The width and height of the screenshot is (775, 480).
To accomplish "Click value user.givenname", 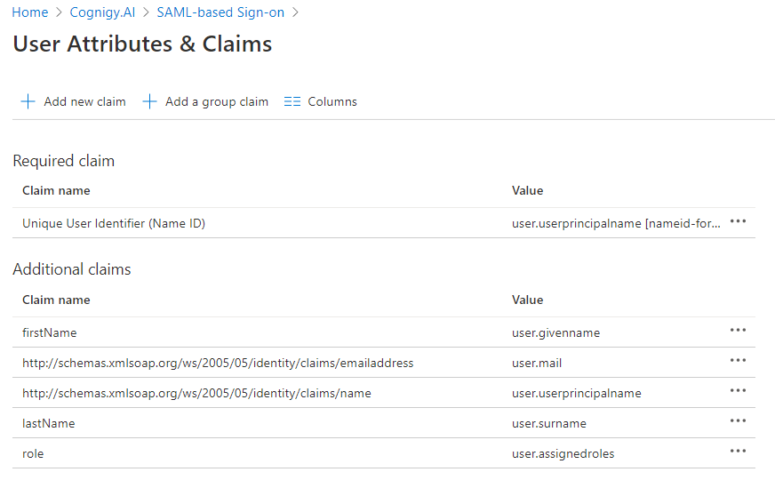I will (x=555, y=332).
